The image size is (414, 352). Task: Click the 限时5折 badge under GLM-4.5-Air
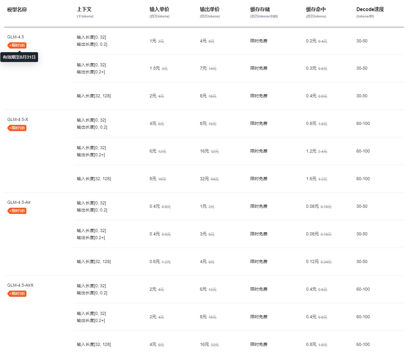tap(17, 211)
